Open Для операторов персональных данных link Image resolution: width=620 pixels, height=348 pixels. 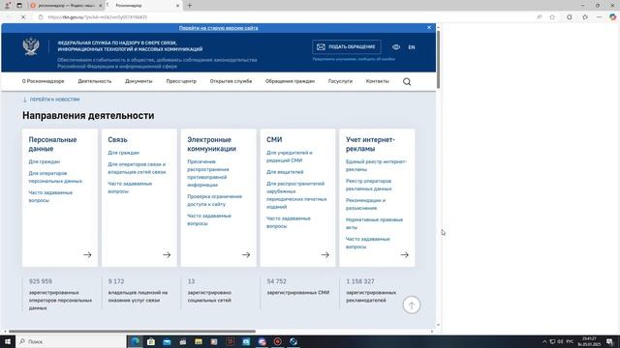[55, 177]
